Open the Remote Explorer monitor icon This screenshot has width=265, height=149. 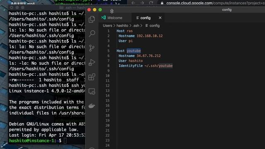click(92, 91)
